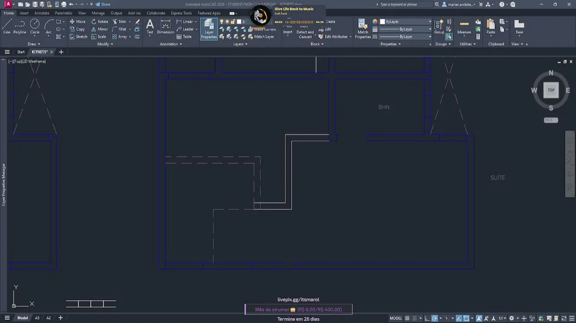Activate the Stretch command
The height and width of the screenshot is (323, 576).
pyautogui.click(x=79, y=37)
